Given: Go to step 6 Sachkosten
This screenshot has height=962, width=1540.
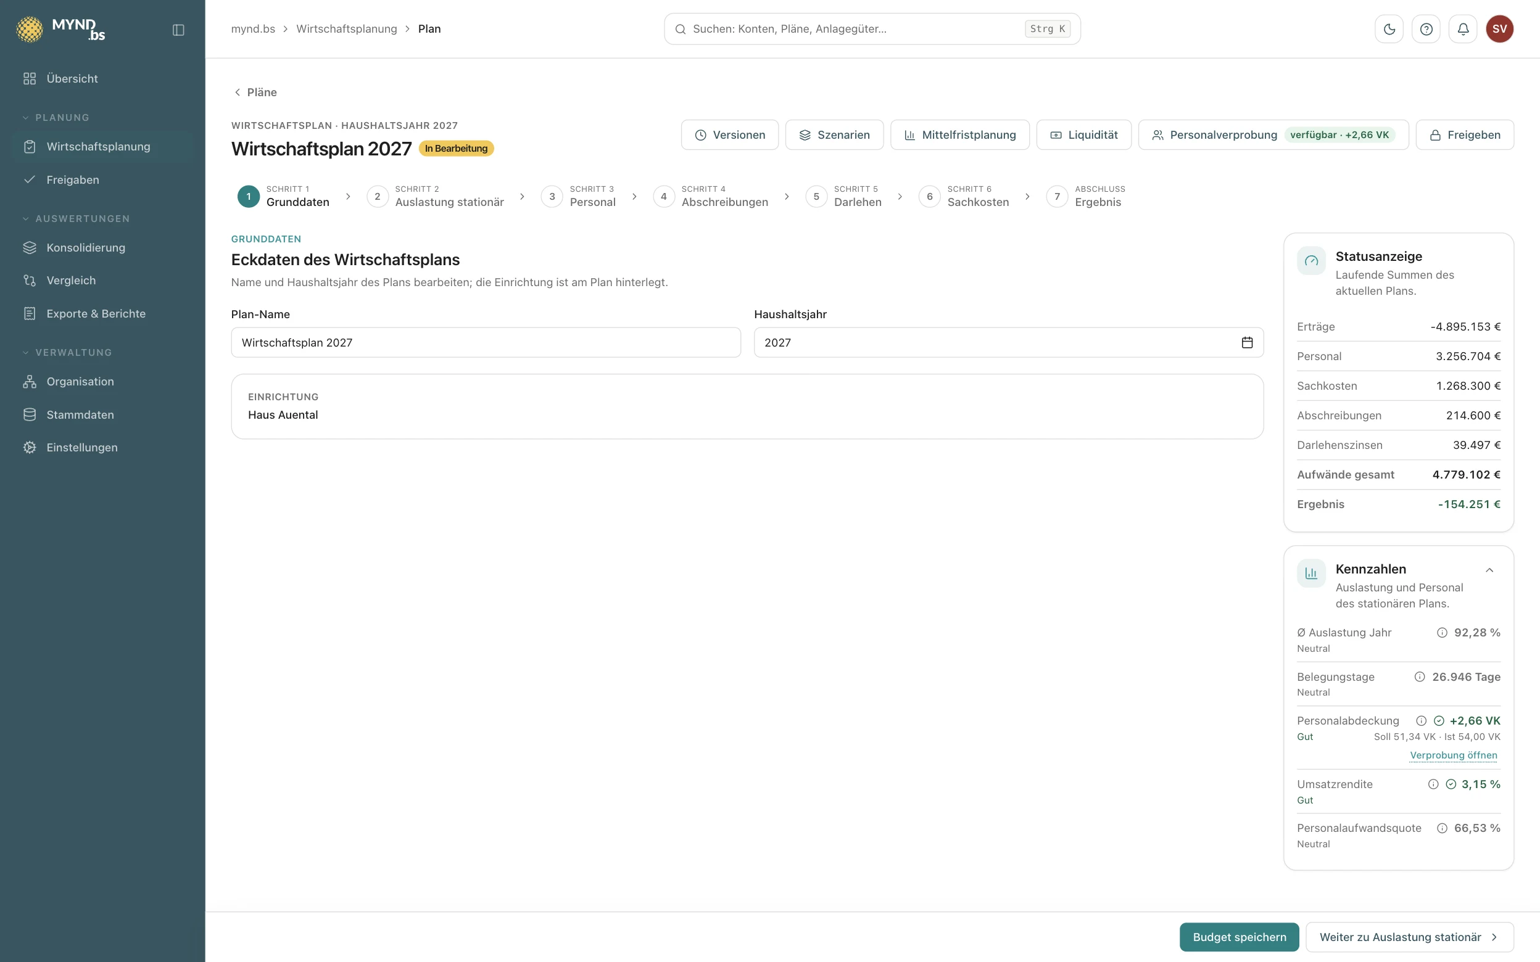Looking at the screenshot, I should click(964, 196).
